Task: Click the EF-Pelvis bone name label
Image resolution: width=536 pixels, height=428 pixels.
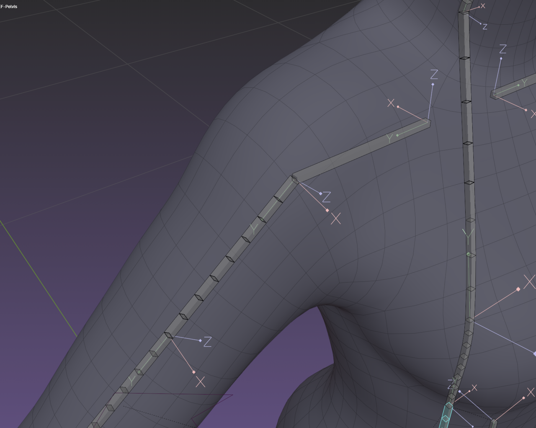Action: click(9, 7)
